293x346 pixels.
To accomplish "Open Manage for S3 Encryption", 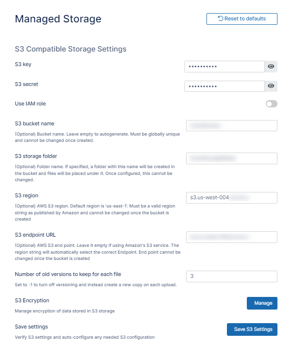I will pos(262,303).
